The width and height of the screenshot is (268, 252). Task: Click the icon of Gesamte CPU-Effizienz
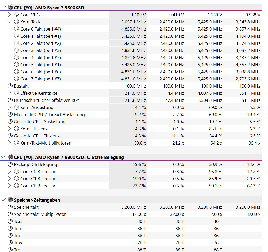pyautogui.click(x=10, y=136)
